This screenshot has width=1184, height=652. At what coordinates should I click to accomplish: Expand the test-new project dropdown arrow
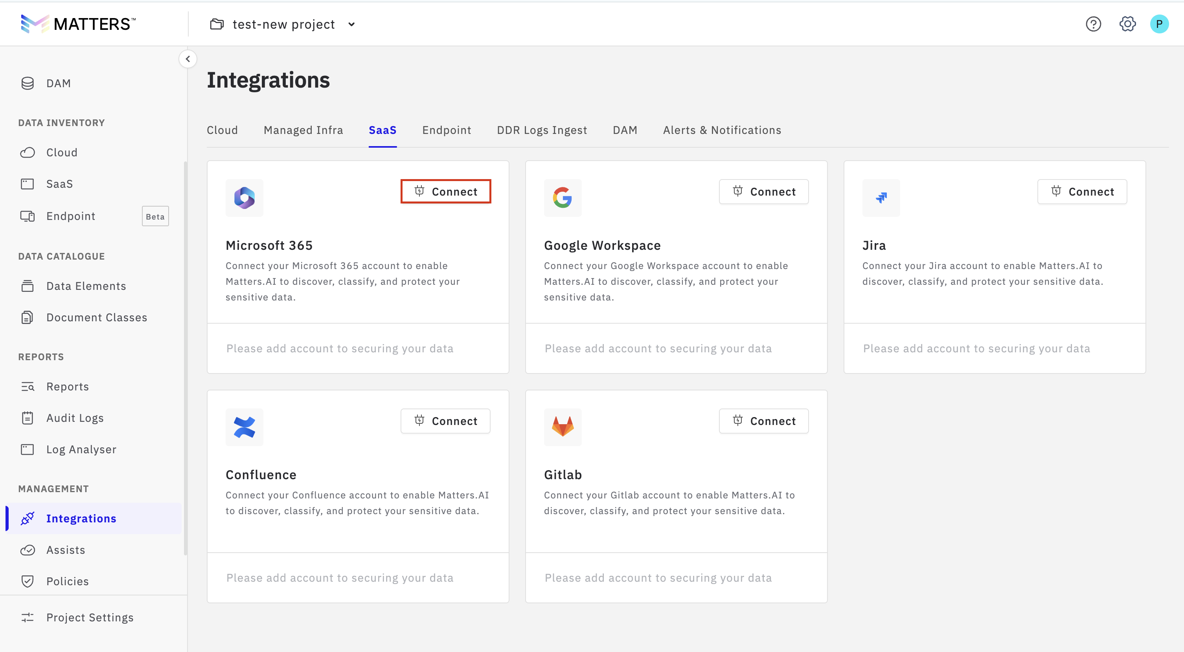tap(351, 24)
